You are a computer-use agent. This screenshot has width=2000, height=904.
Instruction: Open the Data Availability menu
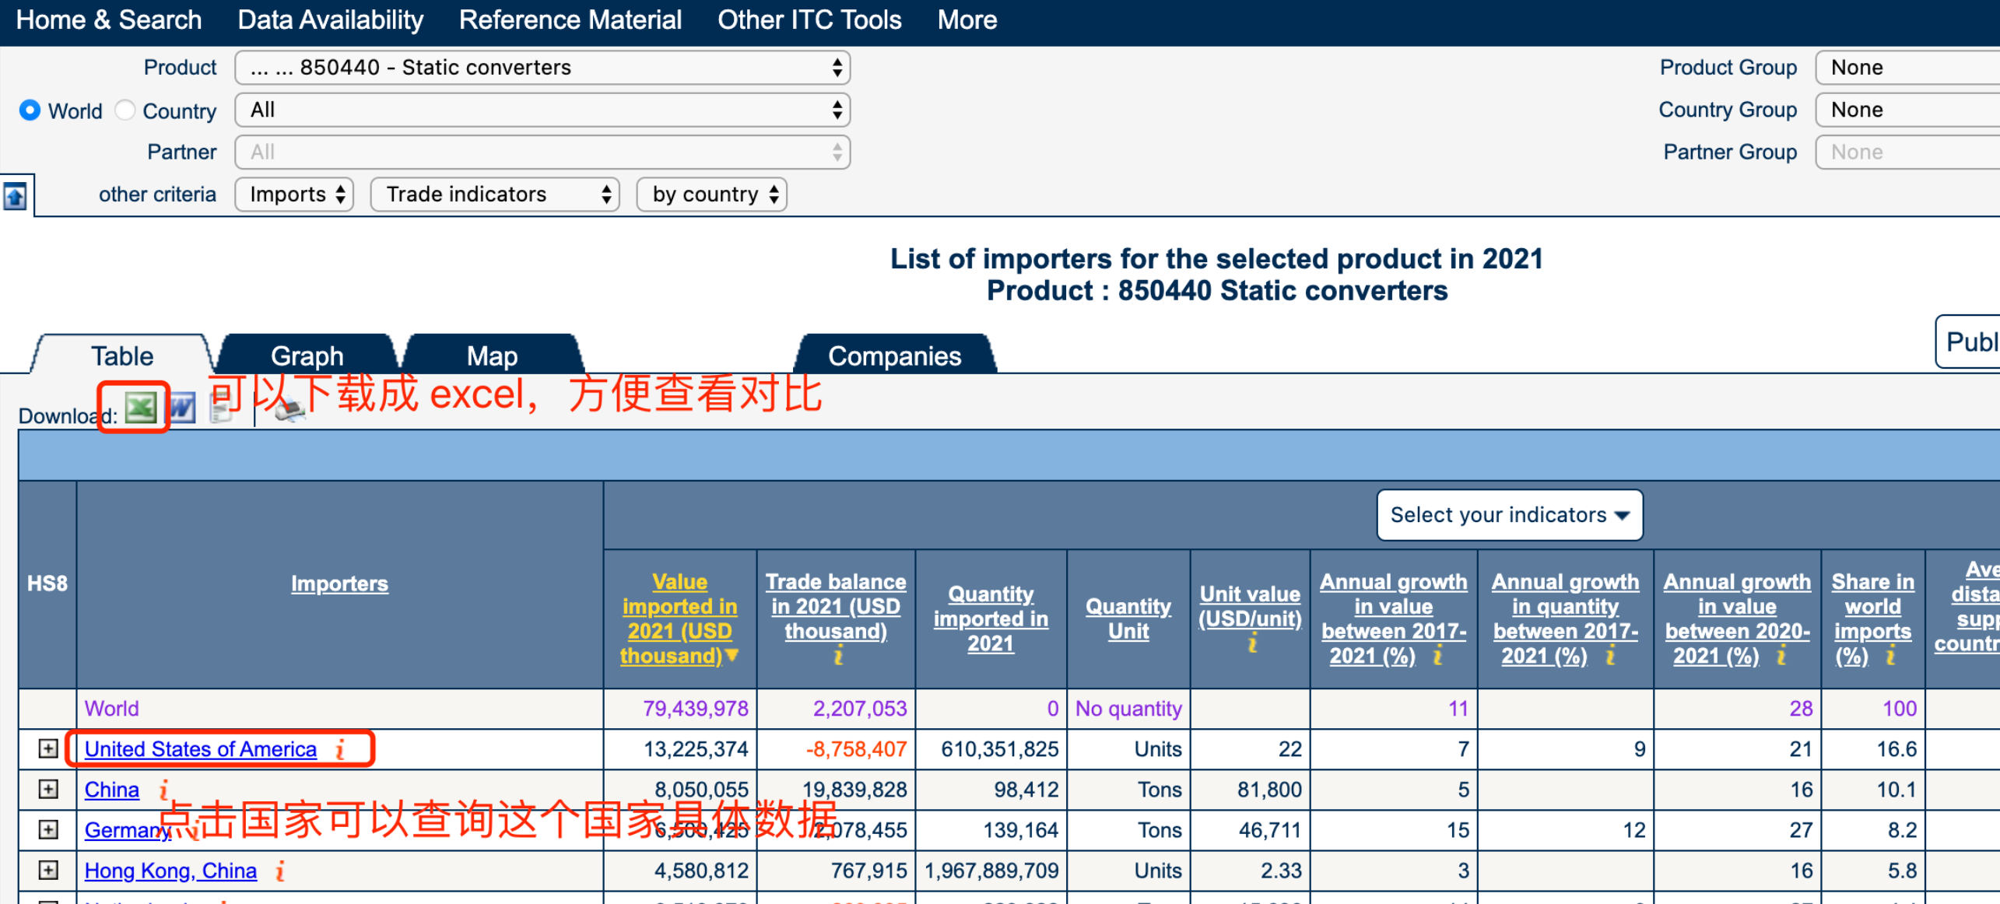coord(330,19)
